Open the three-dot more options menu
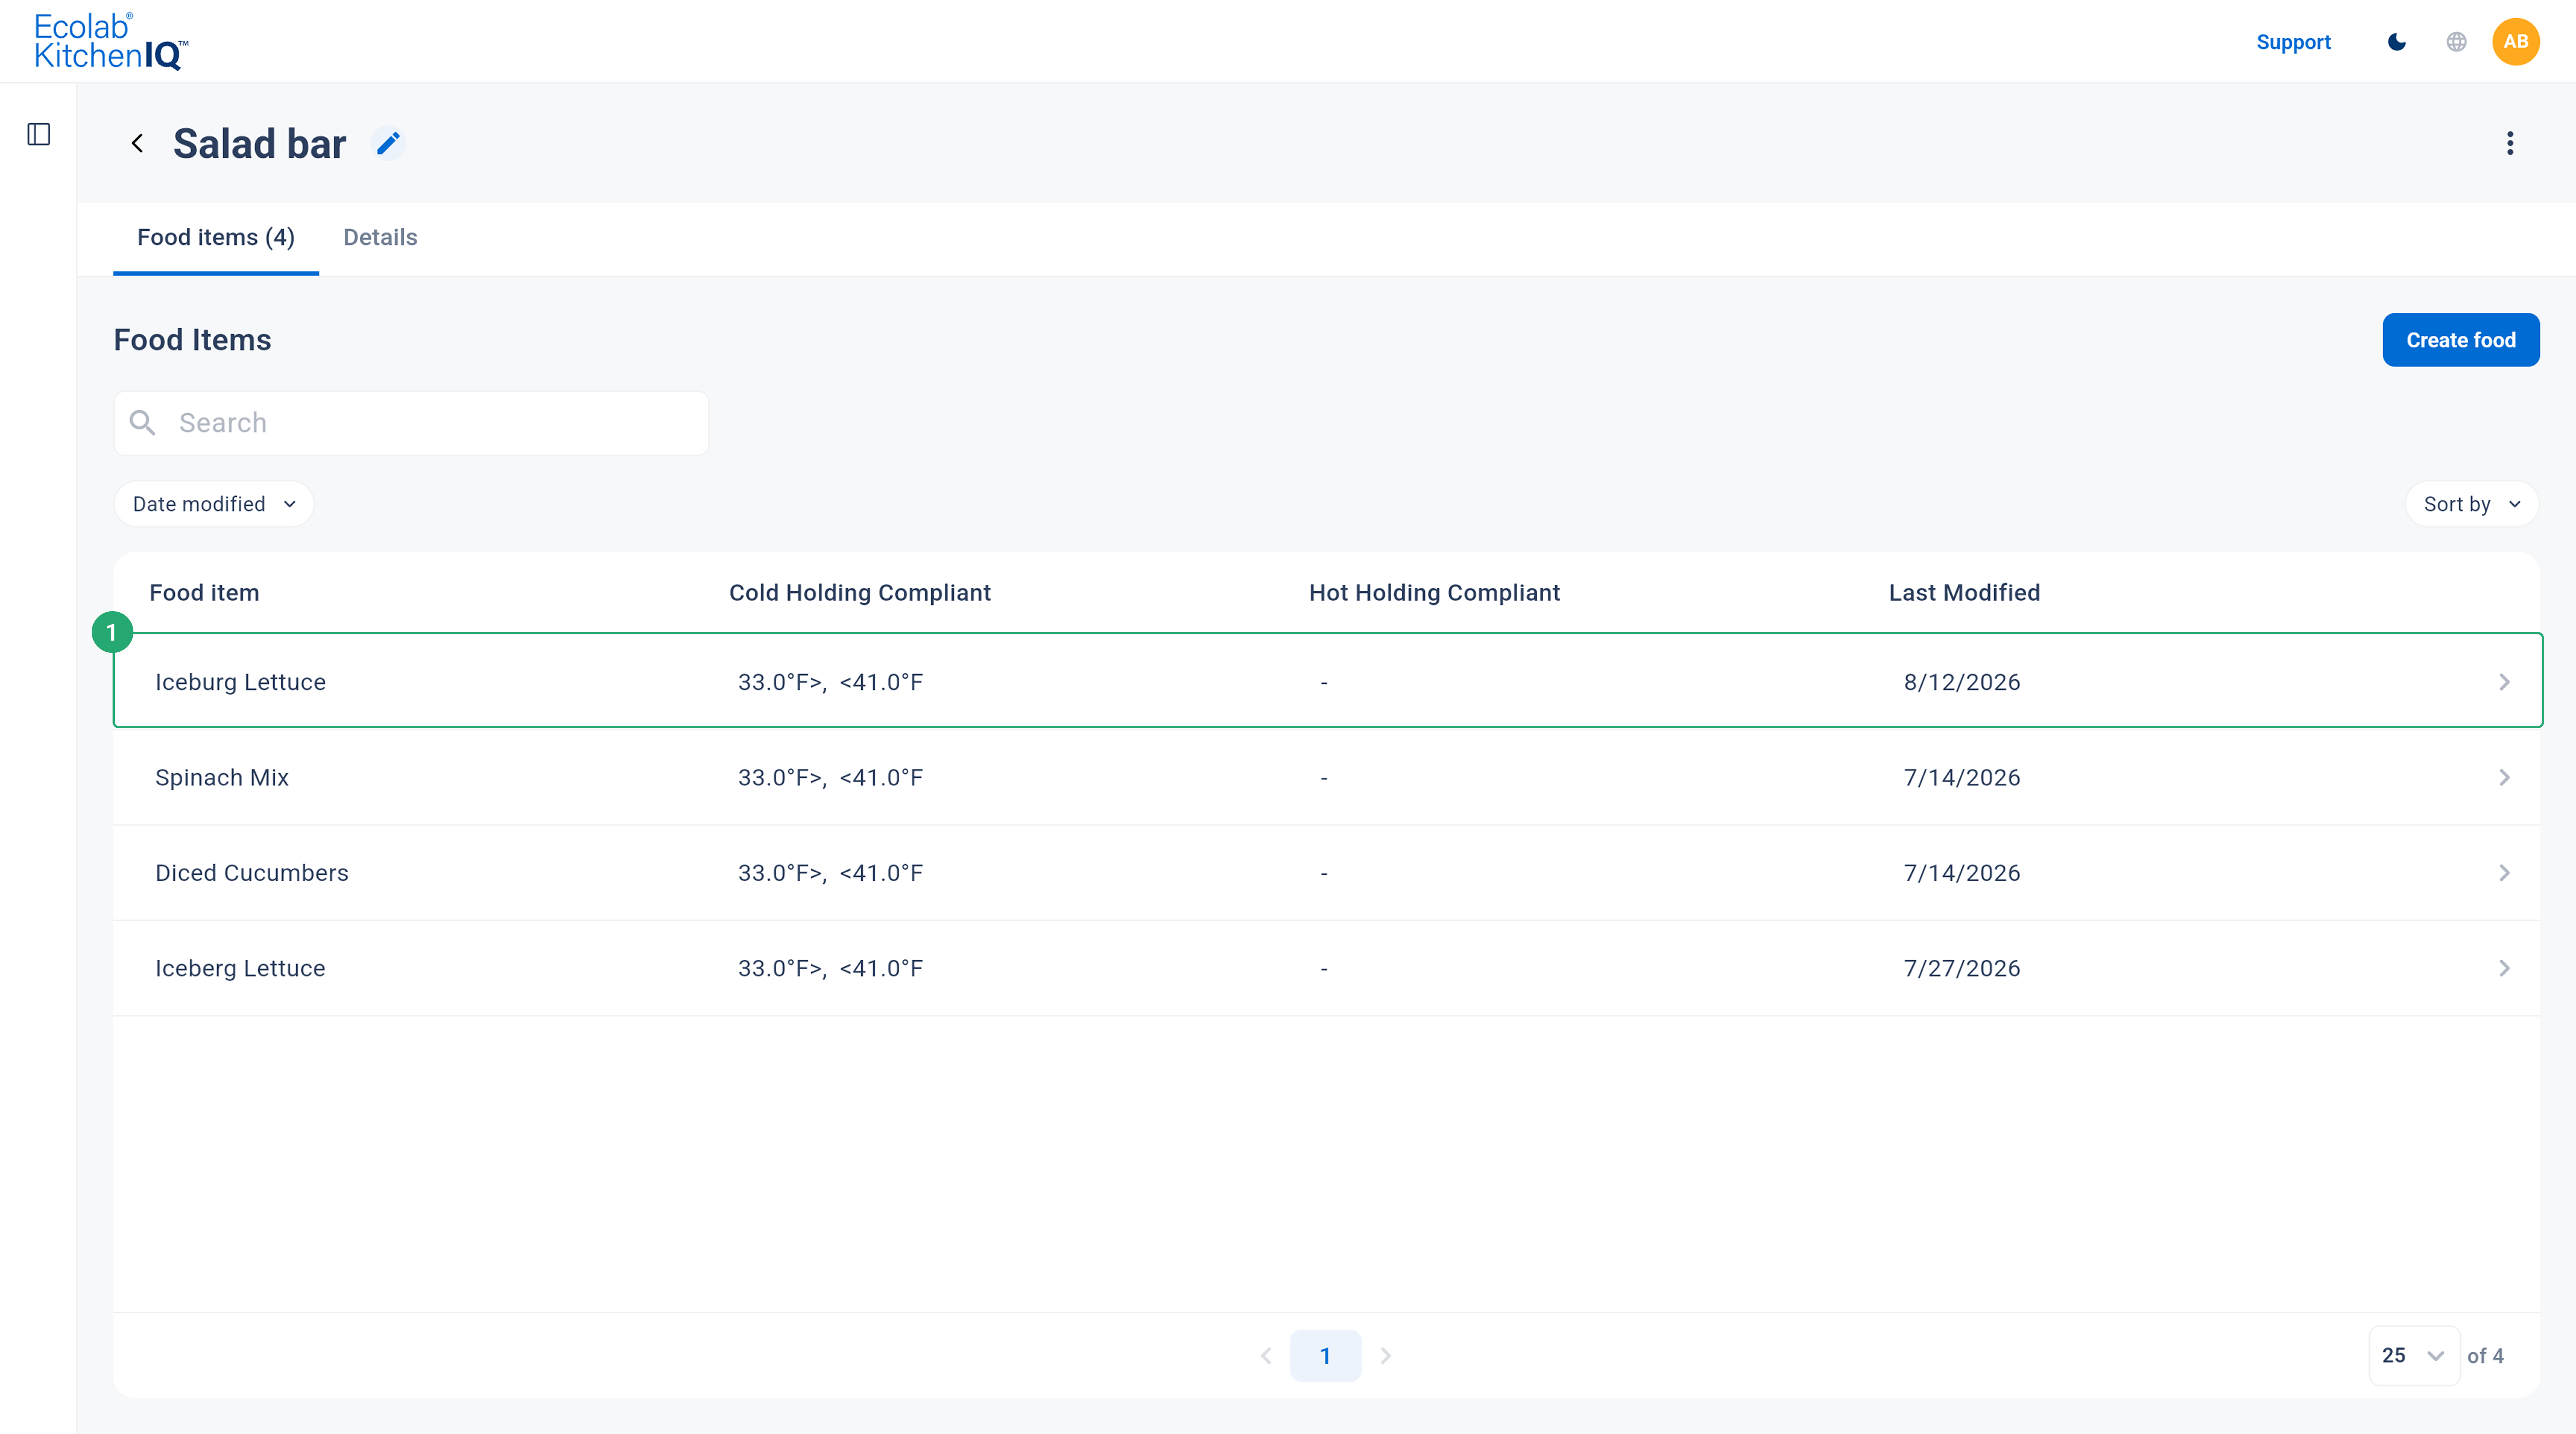This screenshot has width=2576, height=1434. [x=2509, y=143]
